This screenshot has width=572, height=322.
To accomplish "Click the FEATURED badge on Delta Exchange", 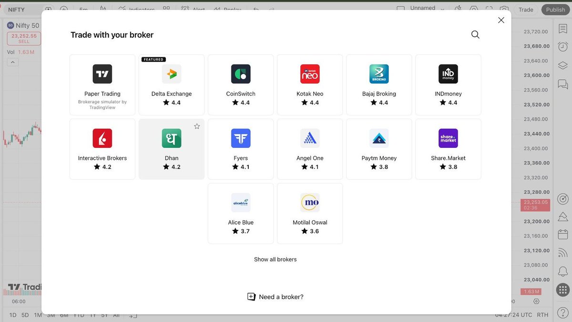I will tap(153, 60).
